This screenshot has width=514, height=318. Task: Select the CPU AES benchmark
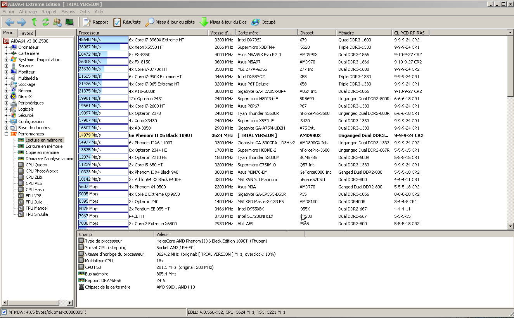click(x=34, y=183)
